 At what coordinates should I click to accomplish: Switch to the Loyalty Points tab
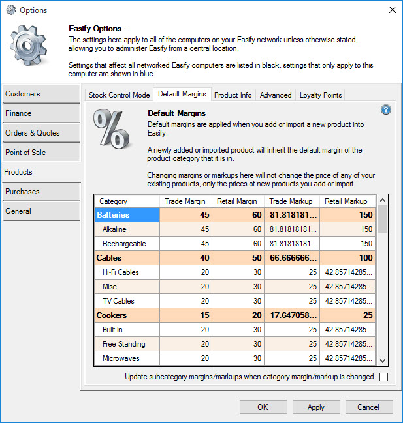(321, 95)
